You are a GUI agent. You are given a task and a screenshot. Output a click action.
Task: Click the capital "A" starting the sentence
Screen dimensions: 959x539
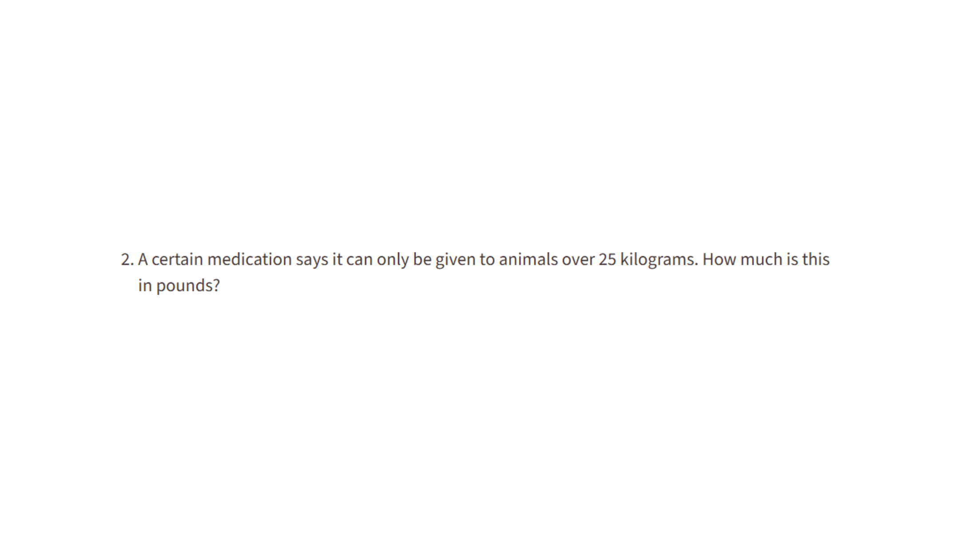[143, 260]
